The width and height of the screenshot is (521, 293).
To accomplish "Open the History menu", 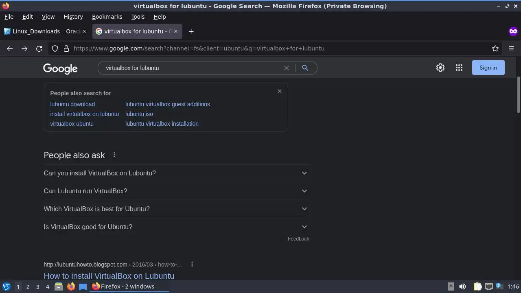I will click(x=73, y=17).
